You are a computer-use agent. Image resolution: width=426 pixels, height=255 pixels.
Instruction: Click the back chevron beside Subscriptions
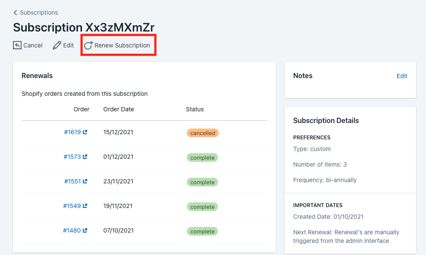tap(15, 13)
